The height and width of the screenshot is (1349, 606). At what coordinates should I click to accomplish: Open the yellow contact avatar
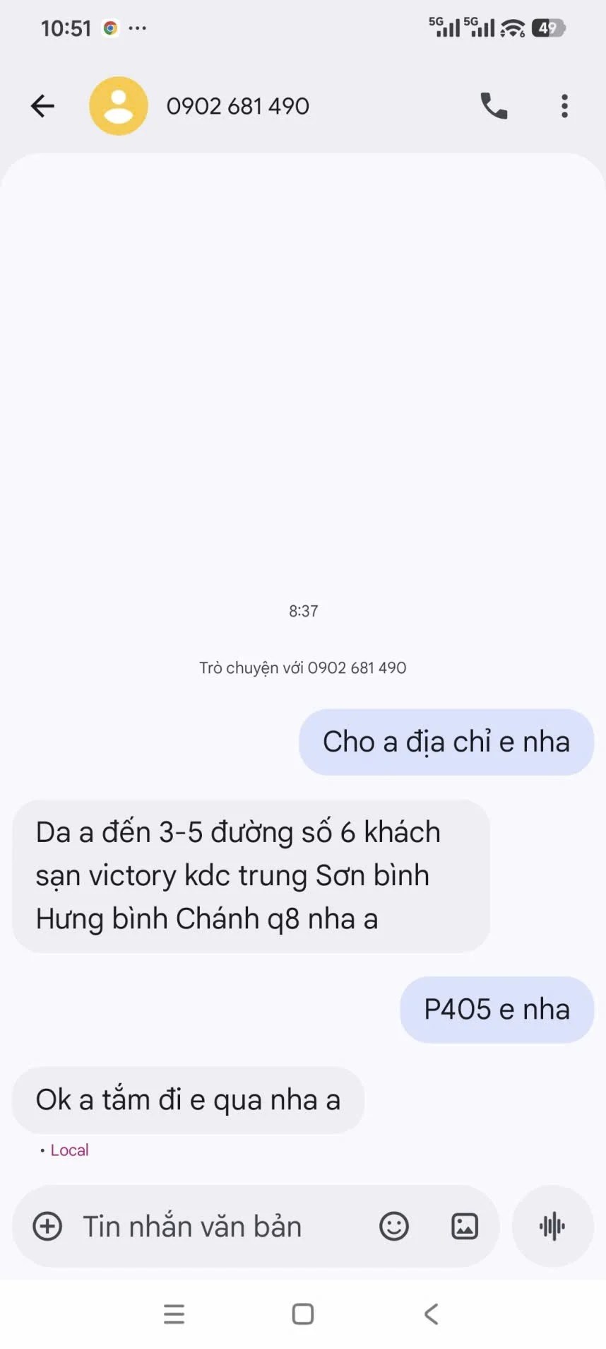[119, 106]
